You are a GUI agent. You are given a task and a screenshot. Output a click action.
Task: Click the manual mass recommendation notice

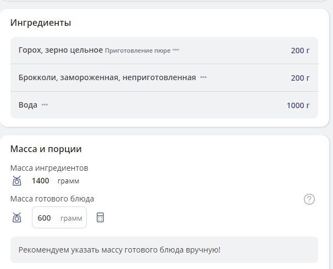tap(119, 250)
